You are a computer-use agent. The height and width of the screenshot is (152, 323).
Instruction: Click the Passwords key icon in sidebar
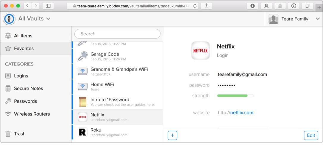click(x=8, y=101)
